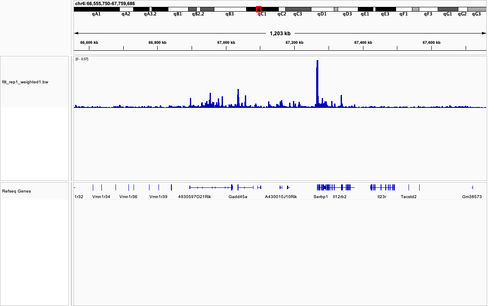Click the [0 - 0.57] data range label

(82, 59)
